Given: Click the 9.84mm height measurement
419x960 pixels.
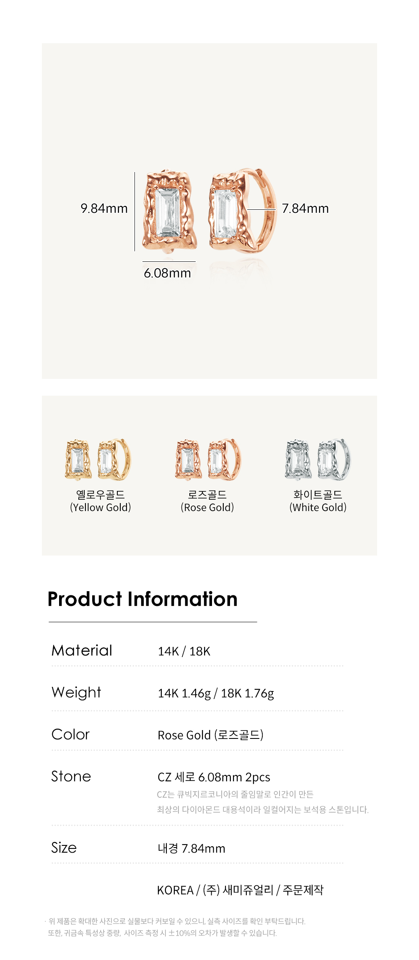Looking at the screenshot, I should tap(104, 209).
